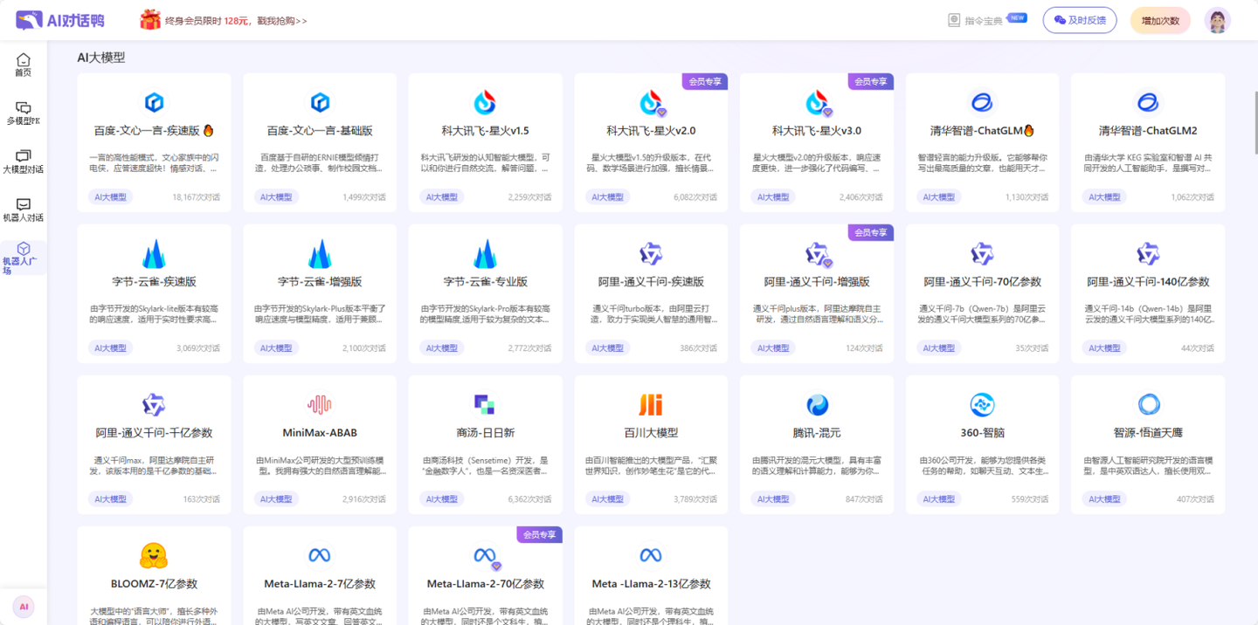The height and width of the screenshot is (625, 1258).
Task: Click the 腾讯-混元 icon
Action: (x=817, y=405)
